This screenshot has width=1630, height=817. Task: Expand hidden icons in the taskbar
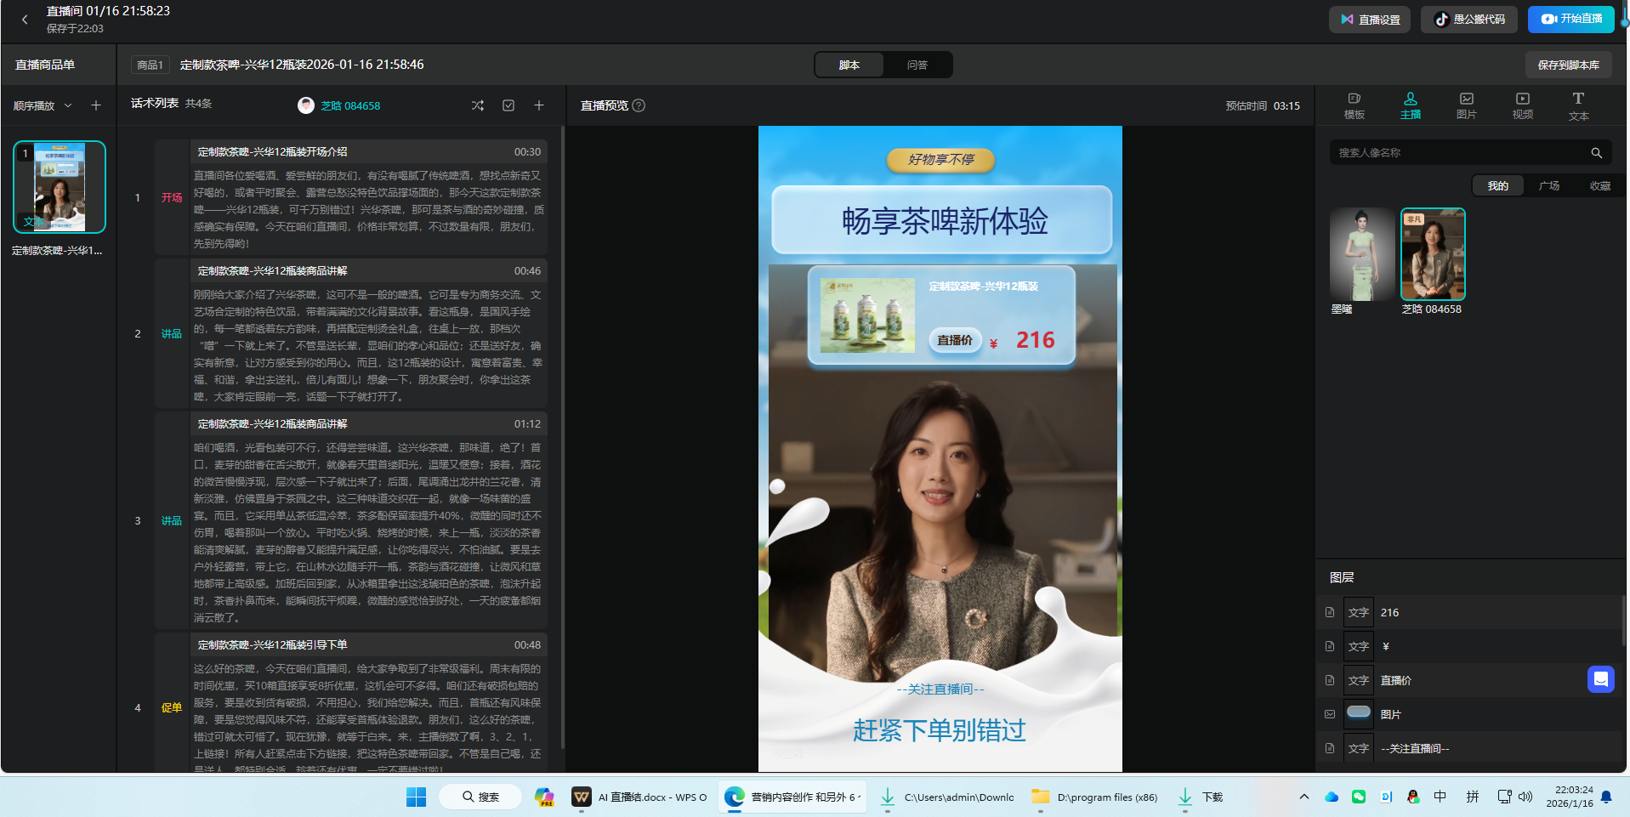point(1303,797)
